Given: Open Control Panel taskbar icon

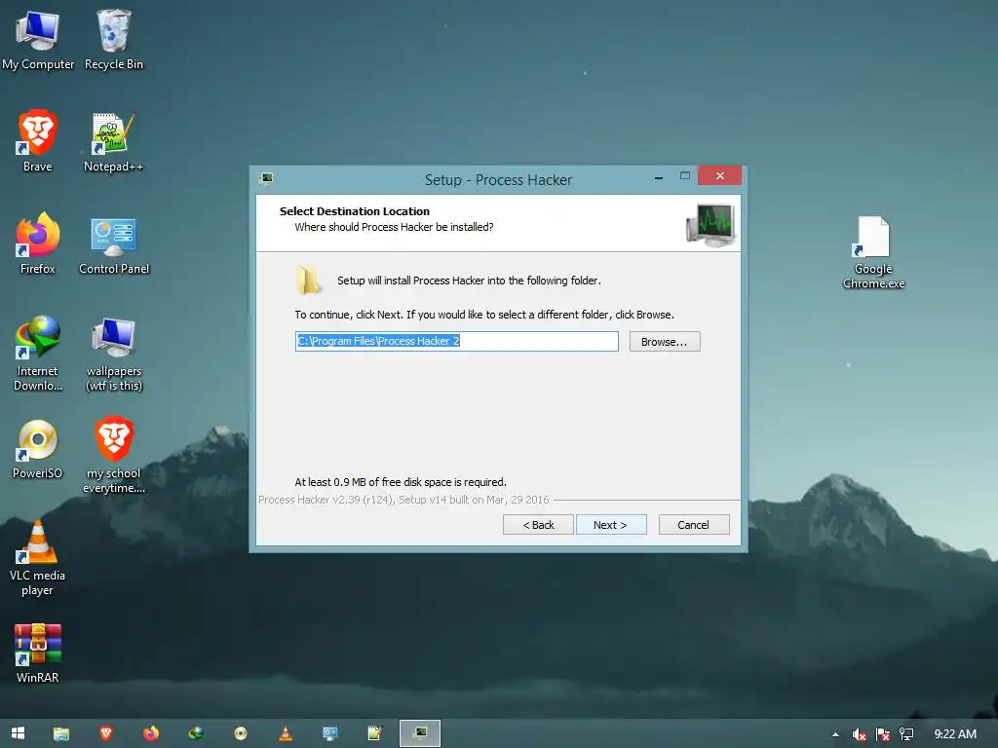Looking at the screenshot, I should 329,733.
